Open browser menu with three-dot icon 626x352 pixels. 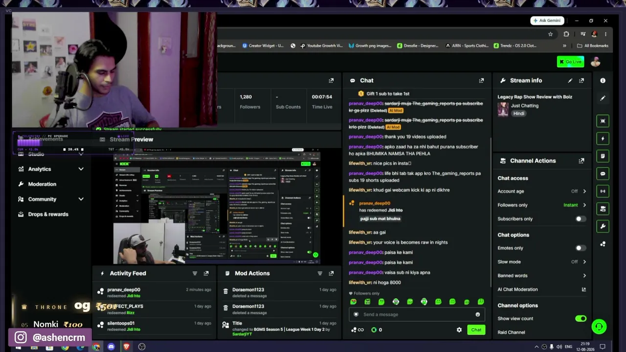pyautogui.click(x=605, y=34)
